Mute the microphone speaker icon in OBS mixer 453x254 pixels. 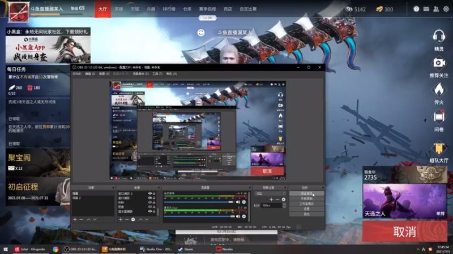coord(238,216)
